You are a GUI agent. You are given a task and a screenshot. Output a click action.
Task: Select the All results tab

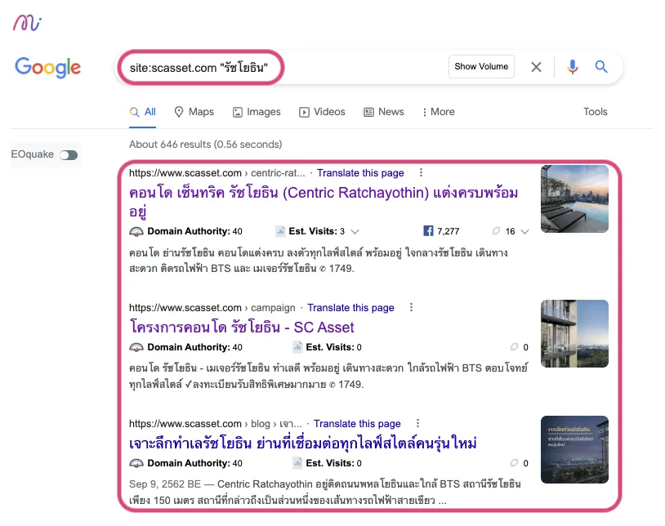pos(142,112)
